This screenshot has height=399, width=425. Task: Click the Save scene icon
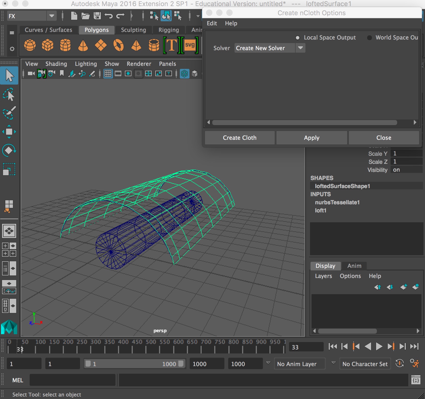point(97,16)
